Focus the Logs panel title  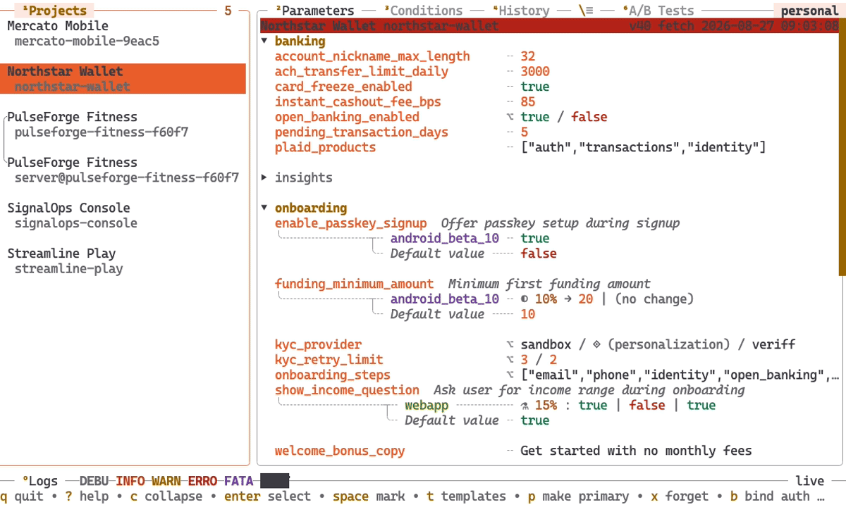pyautogui.click(x=39, y=481)
